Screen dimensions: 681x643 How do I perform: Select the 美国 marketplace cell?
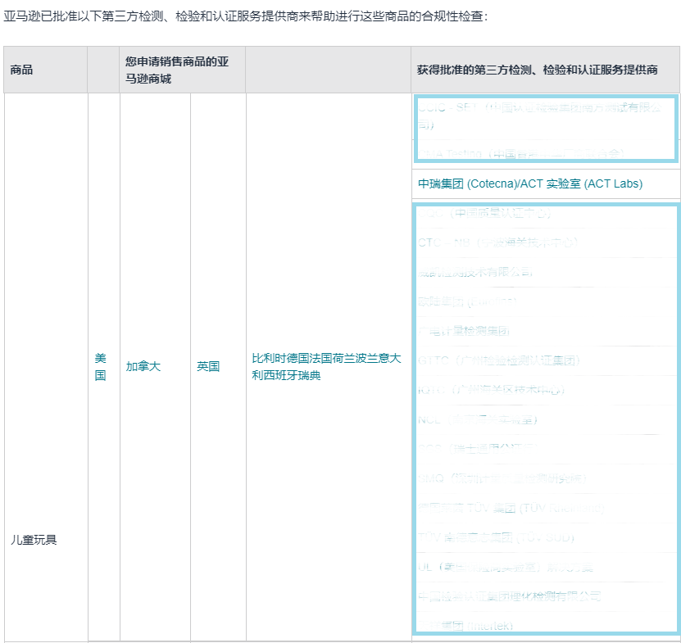(100, 366)
